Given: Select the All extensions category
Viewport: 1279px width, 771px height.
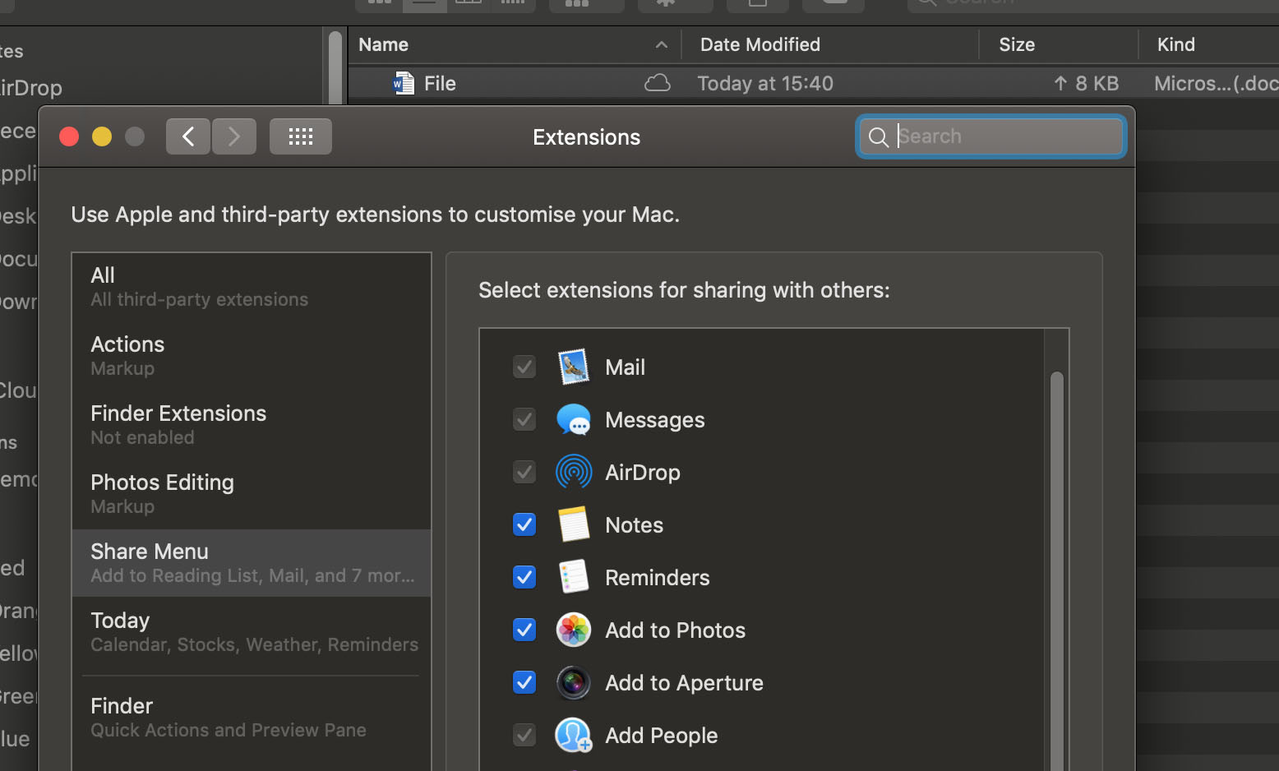Looking at the screenshot, I should (x=252, y=287).
